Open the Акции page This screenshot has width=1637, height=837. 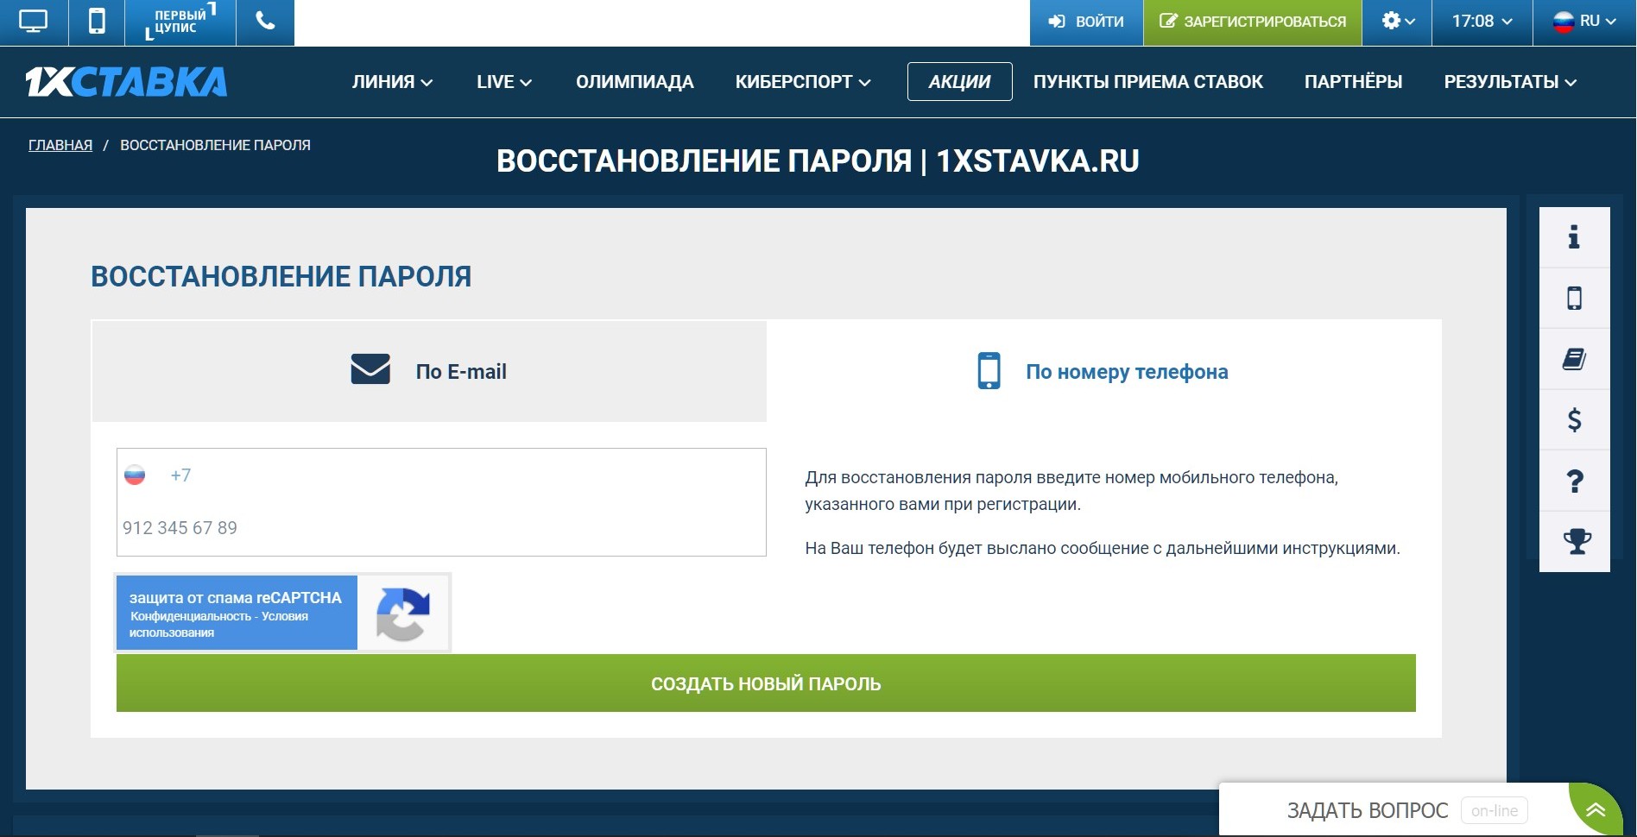(959, 82)
